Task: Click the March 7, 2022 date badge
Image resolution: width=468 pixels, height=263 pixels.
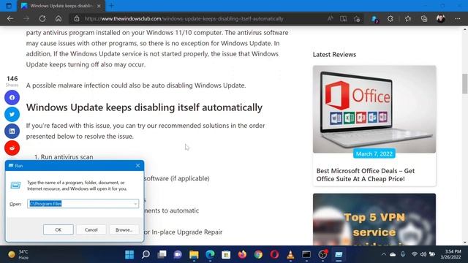Action: point(374,154)
